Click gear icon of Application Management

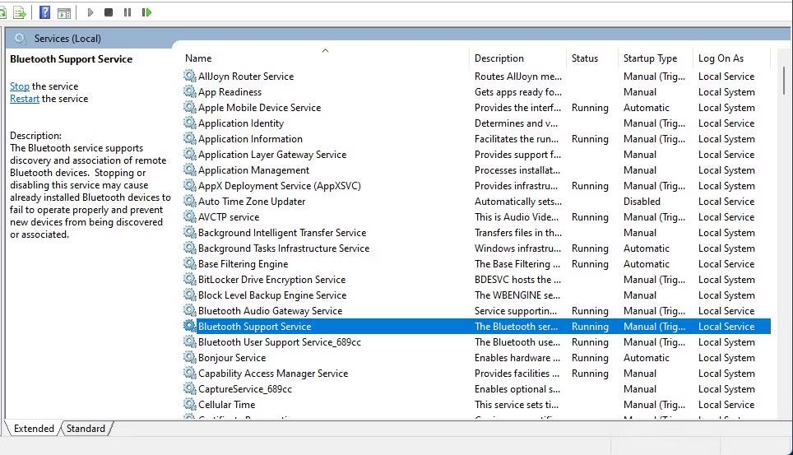click(x=190, y=170)
